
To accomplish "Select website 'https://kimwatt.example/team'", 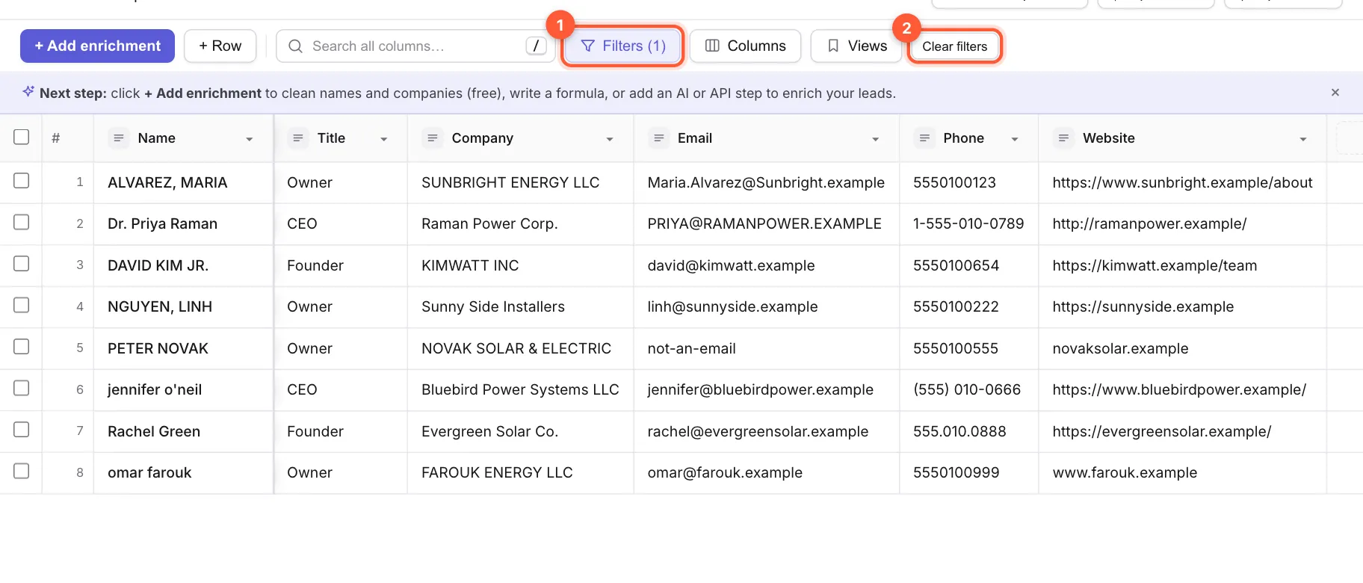I will tap(1182, 265).
